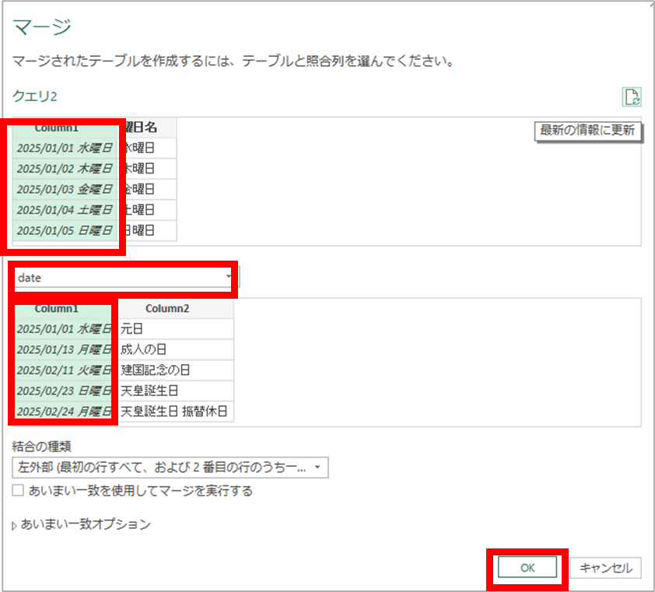Screen dimensions: 655x592
Task: Click 2025/01/01 水曜日 cell in top table
Action: (65, 147)
